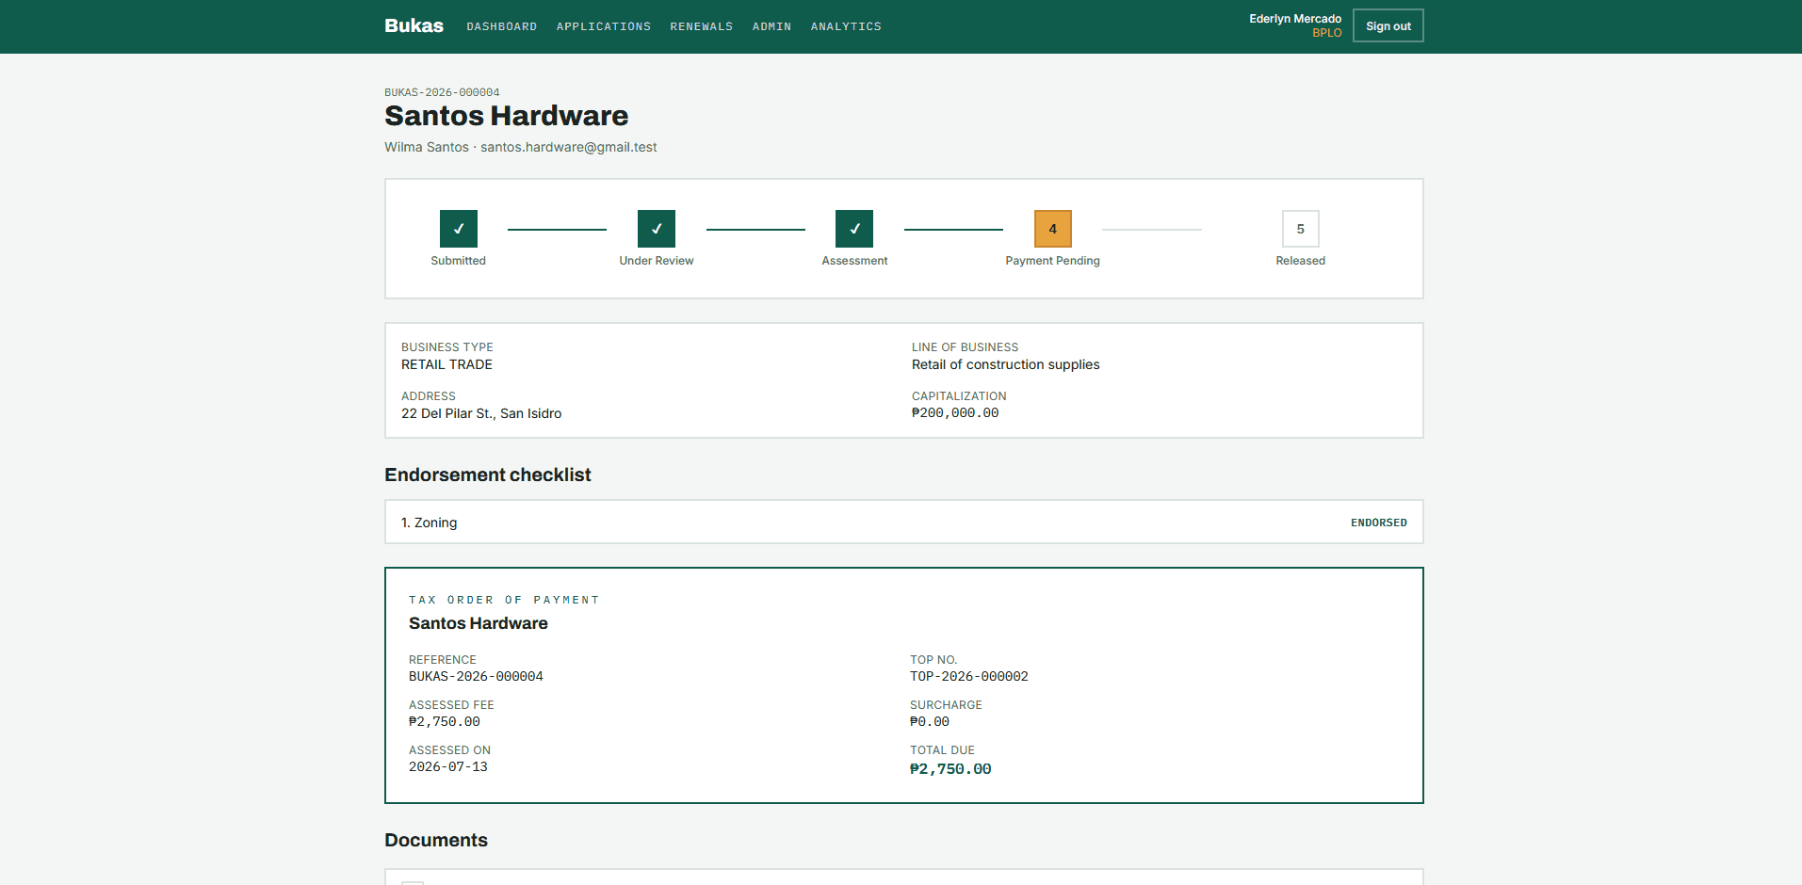The height and width of the screenshot is (885, 1802).
Task: Click the 1. Zoning checklist row
Action: click(903, 522)
